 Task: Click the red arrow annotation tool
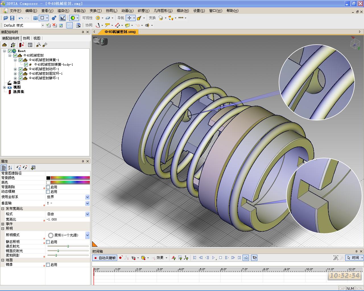click(98, 25)
